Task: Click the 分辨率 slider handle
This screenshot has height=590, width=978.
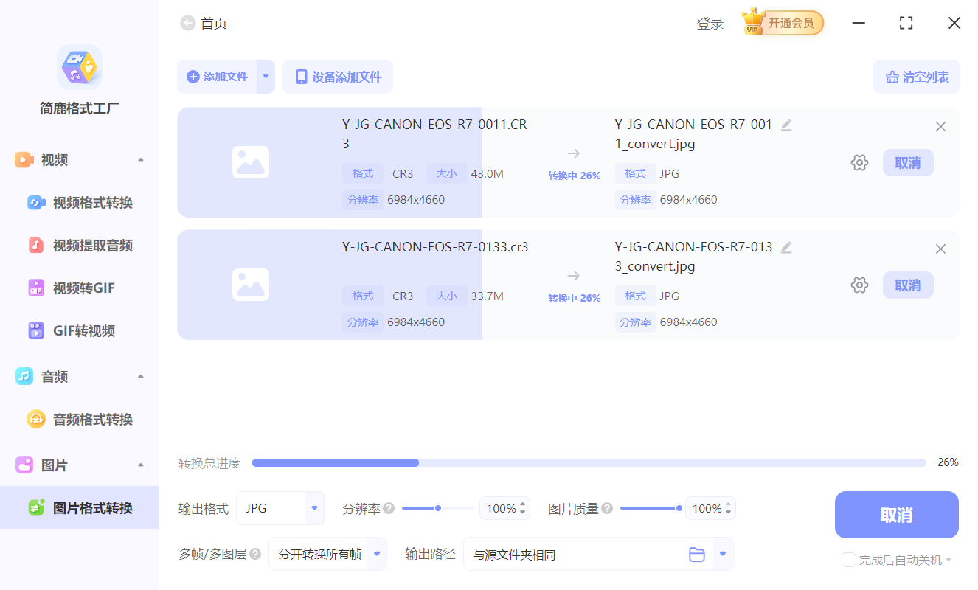Action: click(x=438, y=508)
